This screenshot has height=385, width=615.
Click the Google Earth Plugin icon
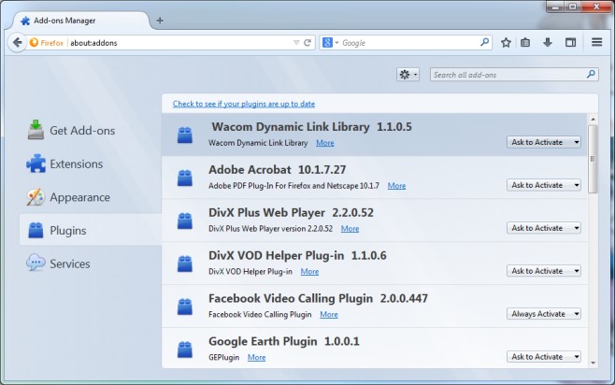click(x=185, y=349)
